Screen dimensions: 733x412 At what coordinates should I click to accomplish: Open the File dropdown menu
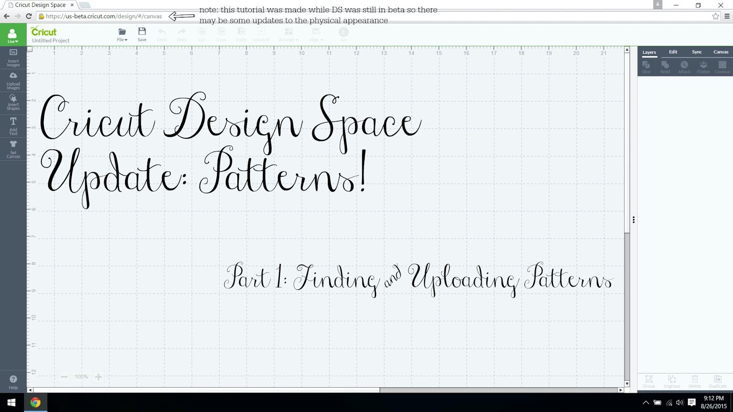122,35
